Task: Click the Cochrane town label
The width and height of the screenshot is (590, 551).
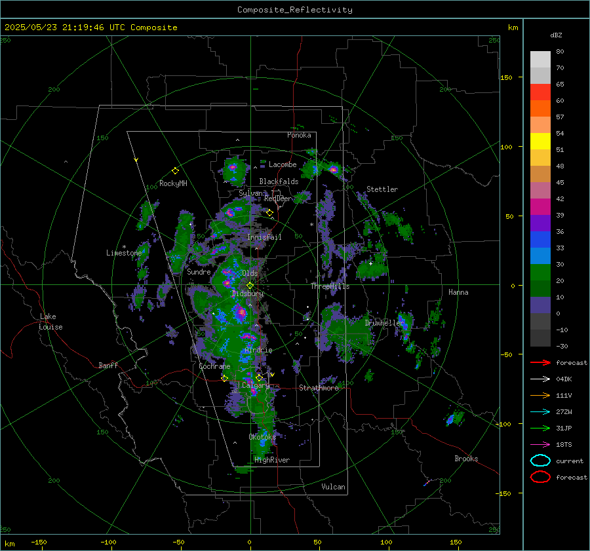Action: pyautogui.click(x=214, y=366)
